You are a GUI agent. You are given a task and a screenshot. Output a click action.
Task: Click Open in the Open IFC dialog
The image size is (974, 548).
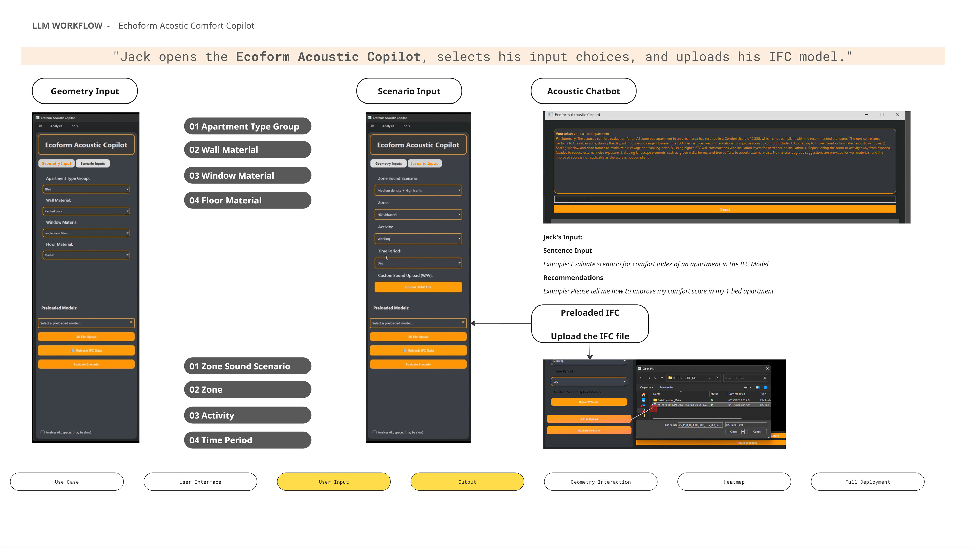click(x=734, y=432)
